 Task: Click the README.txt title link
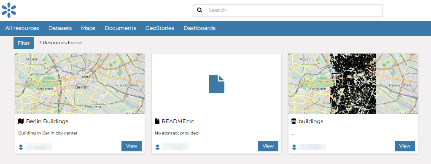[x=178, y=121]
